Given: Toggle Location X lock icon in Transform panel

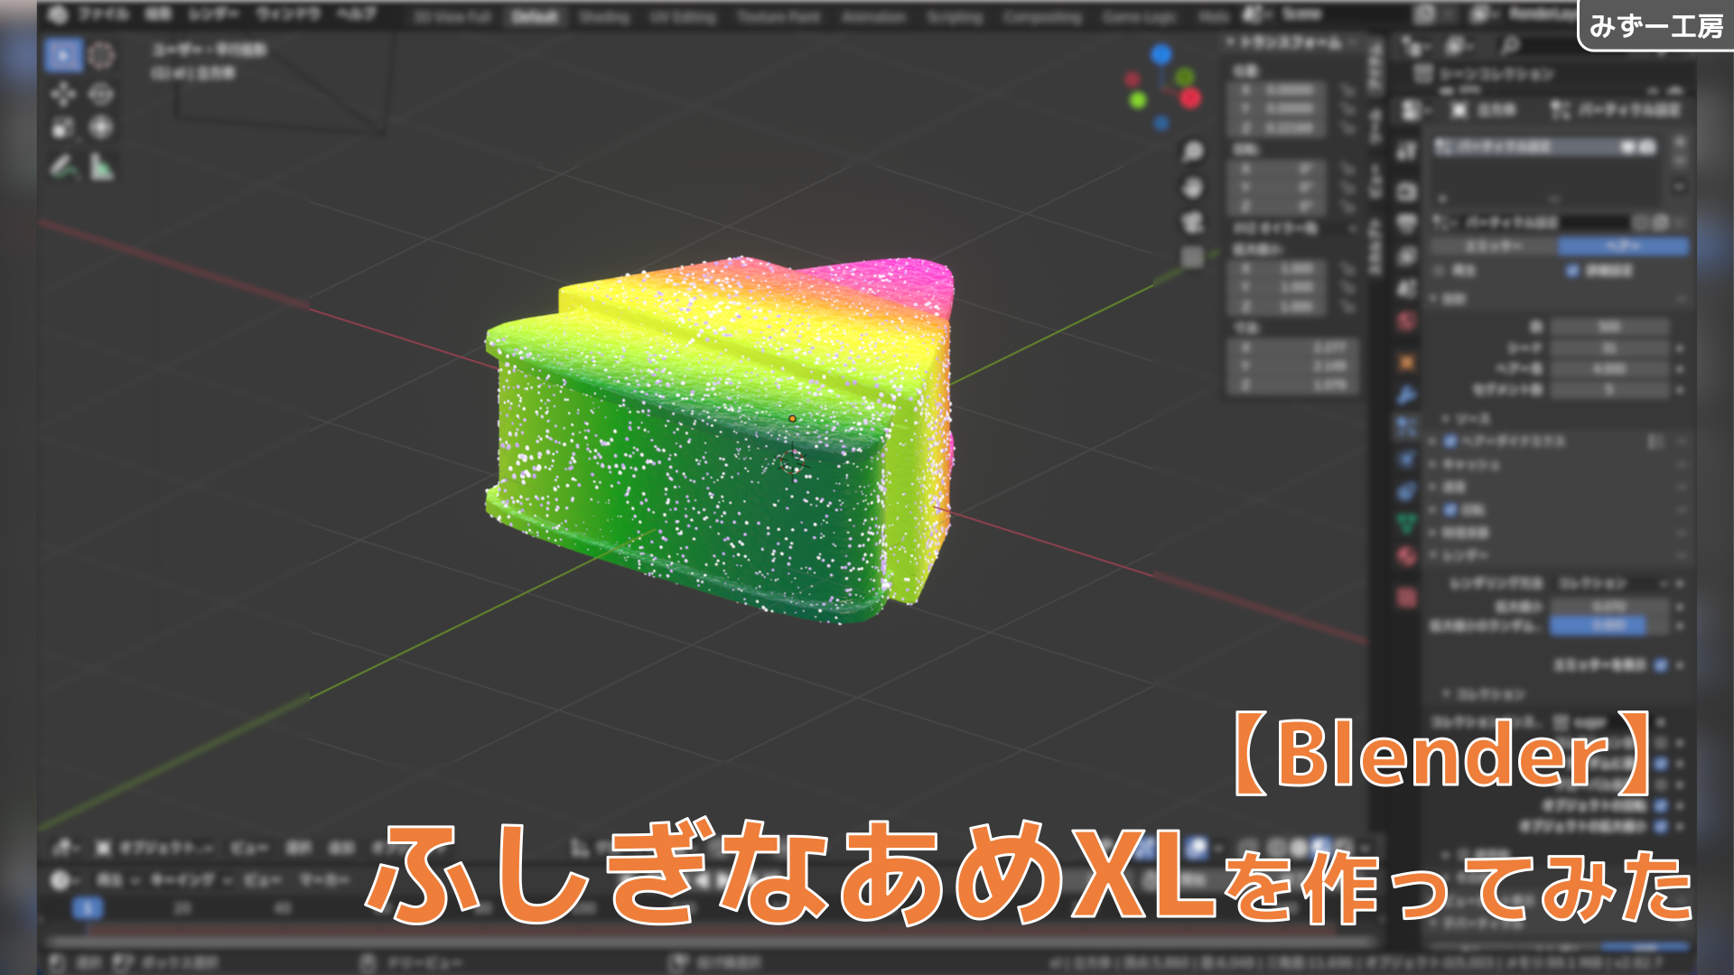Looking at the screenshot, I should pos(1347,90).
